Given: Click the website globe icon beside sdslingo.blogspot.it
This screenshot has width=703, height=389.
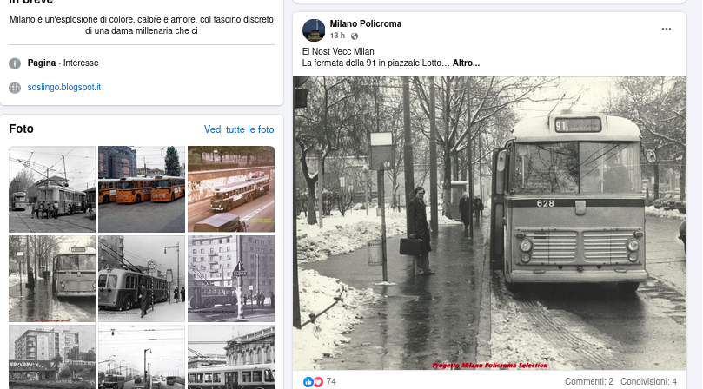Looking at the screenshot, I should coord(15,88).
